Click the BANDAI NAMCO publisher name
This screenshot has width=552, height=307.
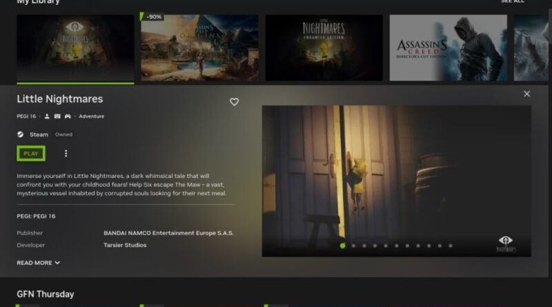pos(168,233)
